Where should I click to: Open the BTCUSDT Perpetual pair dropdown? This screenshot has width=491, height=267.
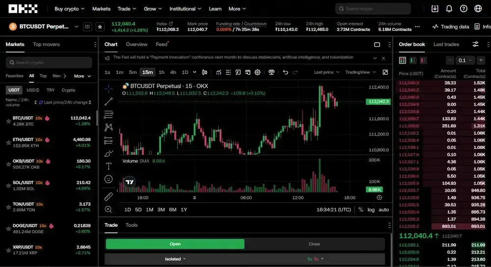(76, 27)
